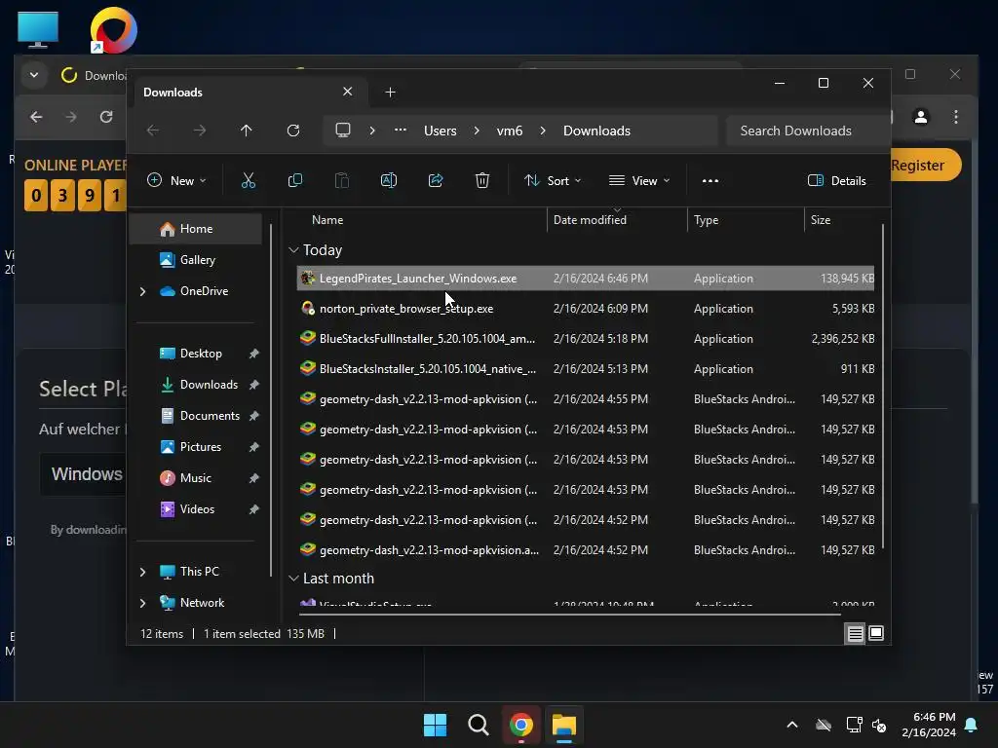The height and width of the screenshot is (748, 998).
Task: Go up one folder level arrow
Action: 246,131
